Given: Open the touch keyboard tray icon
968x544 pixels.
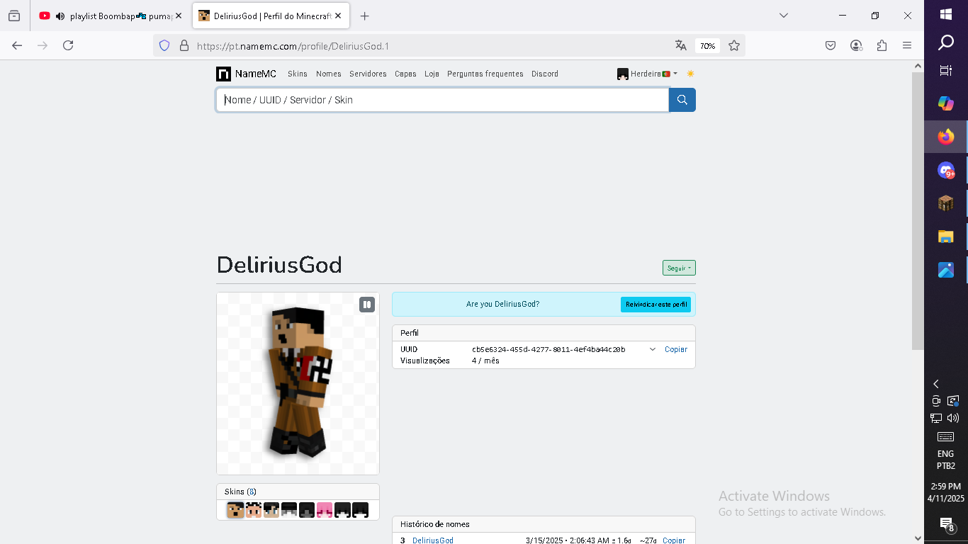Looking at the screenshot, I should 946,436.
